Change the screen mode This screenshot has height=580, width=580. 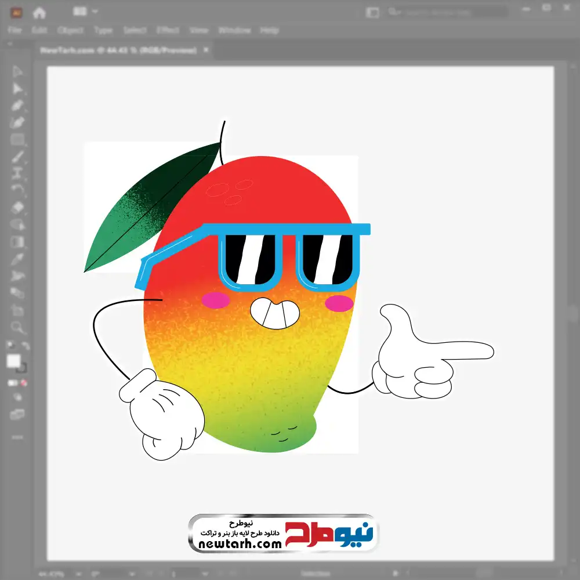pos(17,414)
